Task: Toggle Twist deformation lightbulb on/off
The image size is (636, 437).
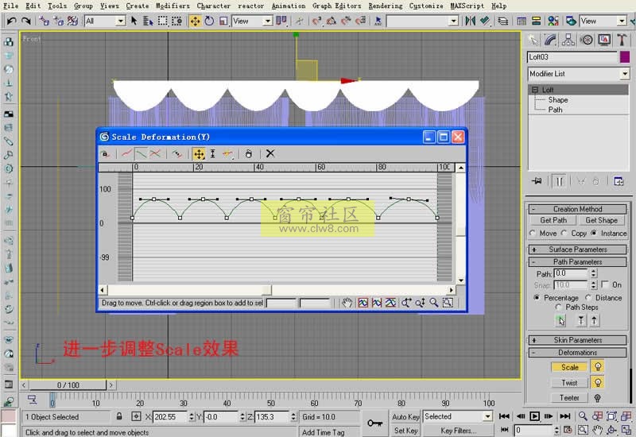Action: pyautogui.click(x=598, y=382)
